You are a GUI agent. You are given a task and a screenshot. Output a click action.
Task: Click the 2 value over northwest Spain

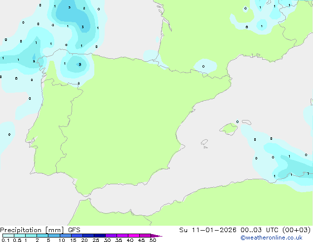pos(80,65)
